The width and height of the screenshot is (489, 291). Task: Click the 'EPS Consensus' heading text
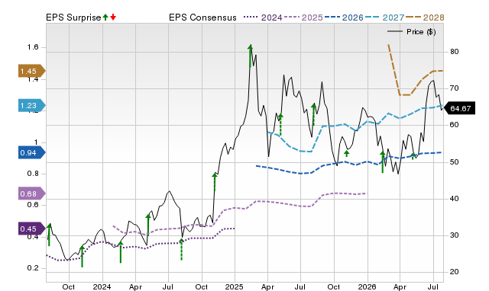(x=202, y=18)
